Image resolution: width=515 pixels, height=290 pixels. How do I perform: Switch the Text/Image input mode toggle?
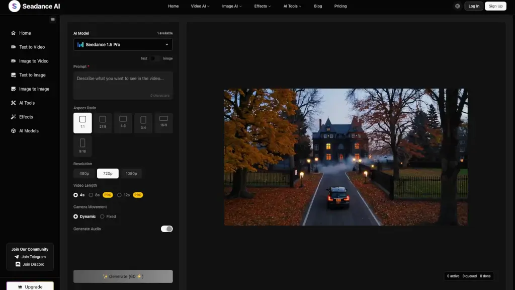click(155, 58)
